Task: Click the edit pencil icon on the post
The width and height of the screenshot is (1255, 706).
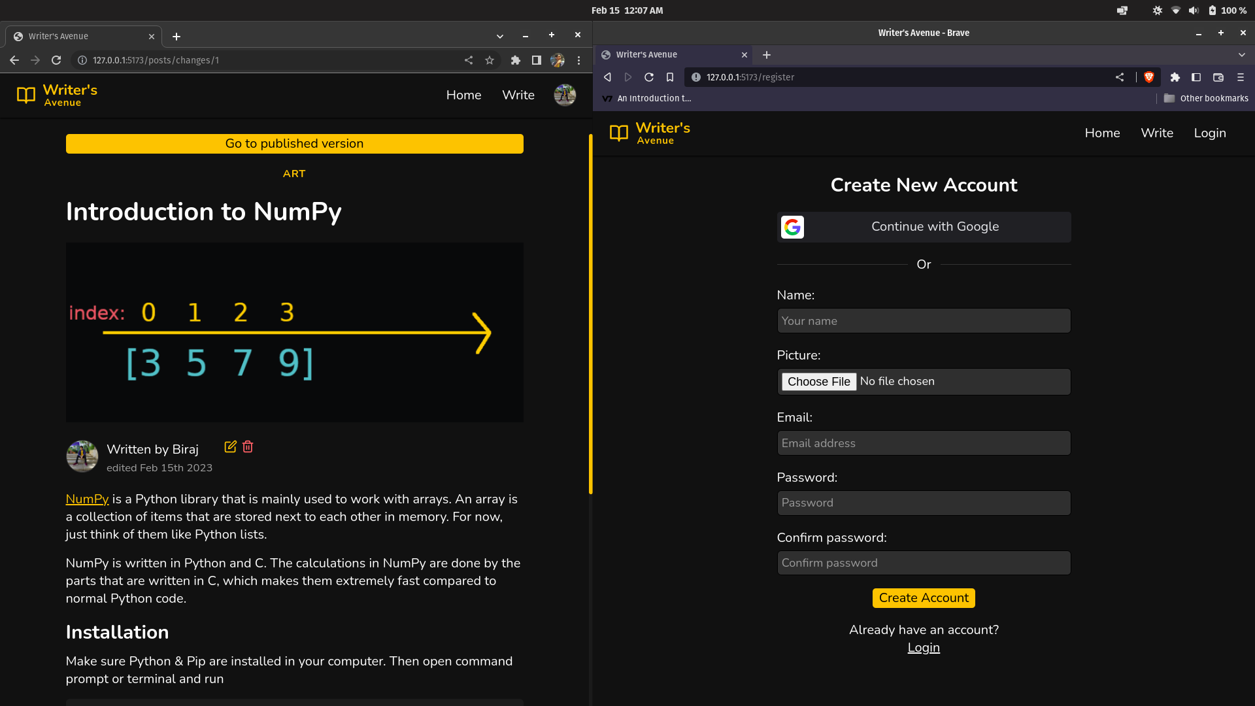Action: click(x=230, y=446)
